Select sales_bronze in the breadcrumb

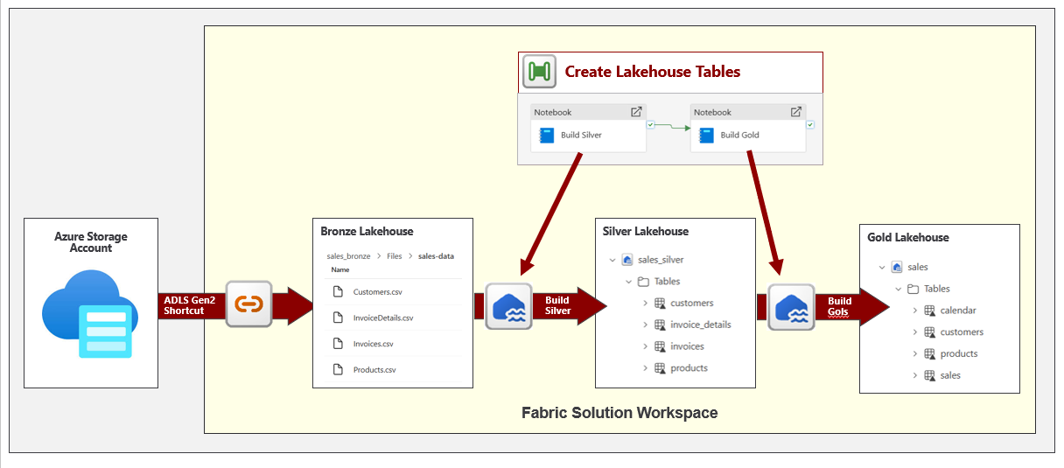[x=348, y=256]
